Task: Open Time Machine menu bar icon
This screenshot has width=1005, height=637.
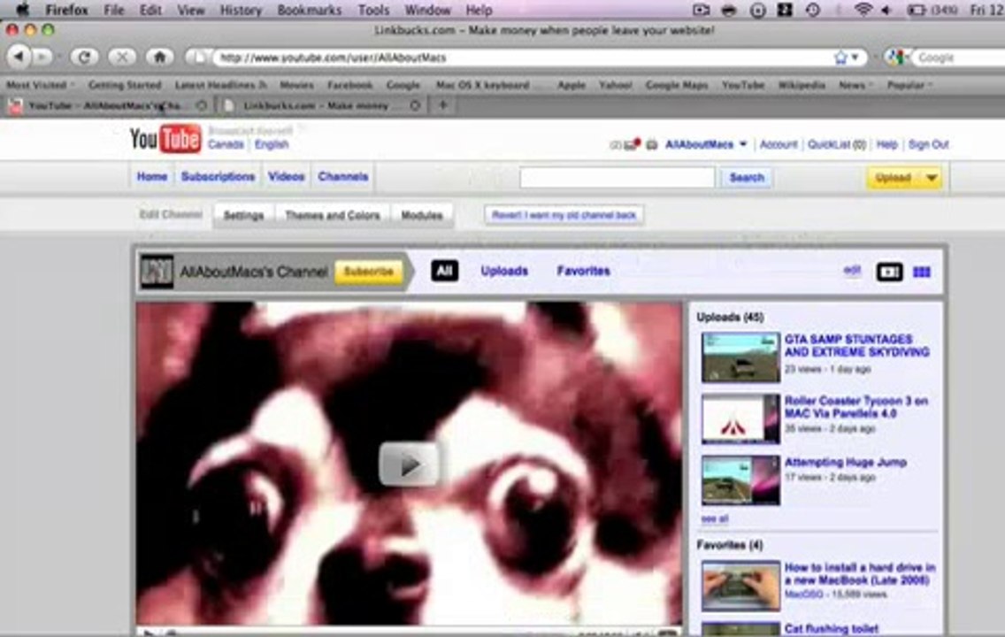Action: [x=813, y=11]
